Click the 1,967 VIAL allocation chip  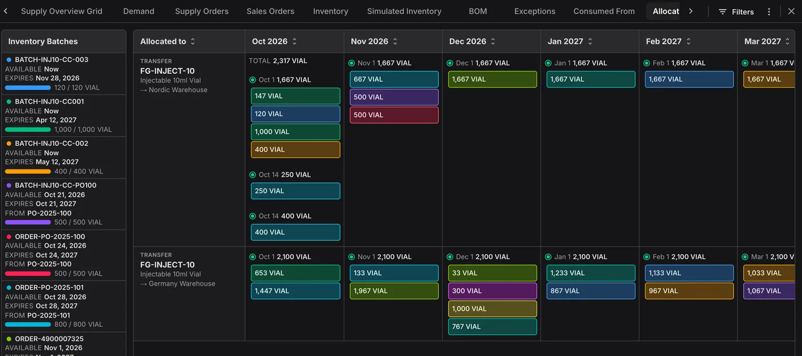click(x=394, y=291)
